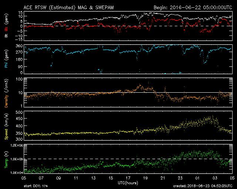Viewport: 237px width, 189px height.
Task: Click the '03' hour tick label
Action: 215,178
